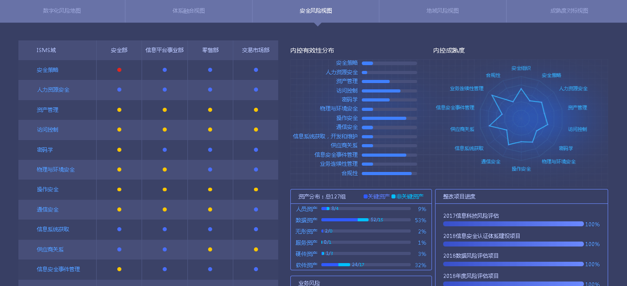Screen dimensions: 627x286
Task: Go to the 成熟度对标视图 tab
Action: click(569, 11)
